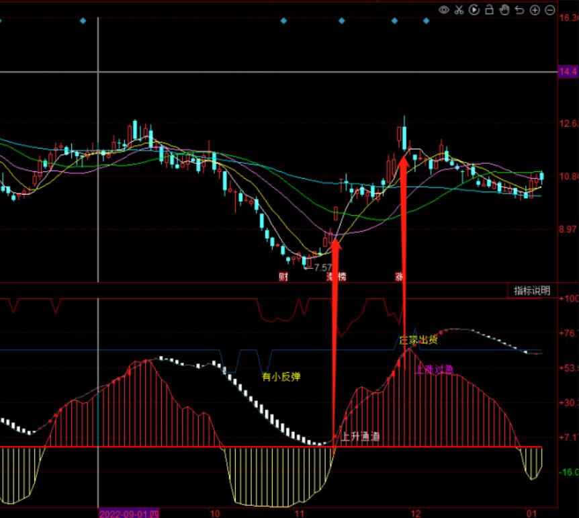Activate the hand pan tool
The image size is (579, 518).
pyautogui.click(x=504, y=9)
